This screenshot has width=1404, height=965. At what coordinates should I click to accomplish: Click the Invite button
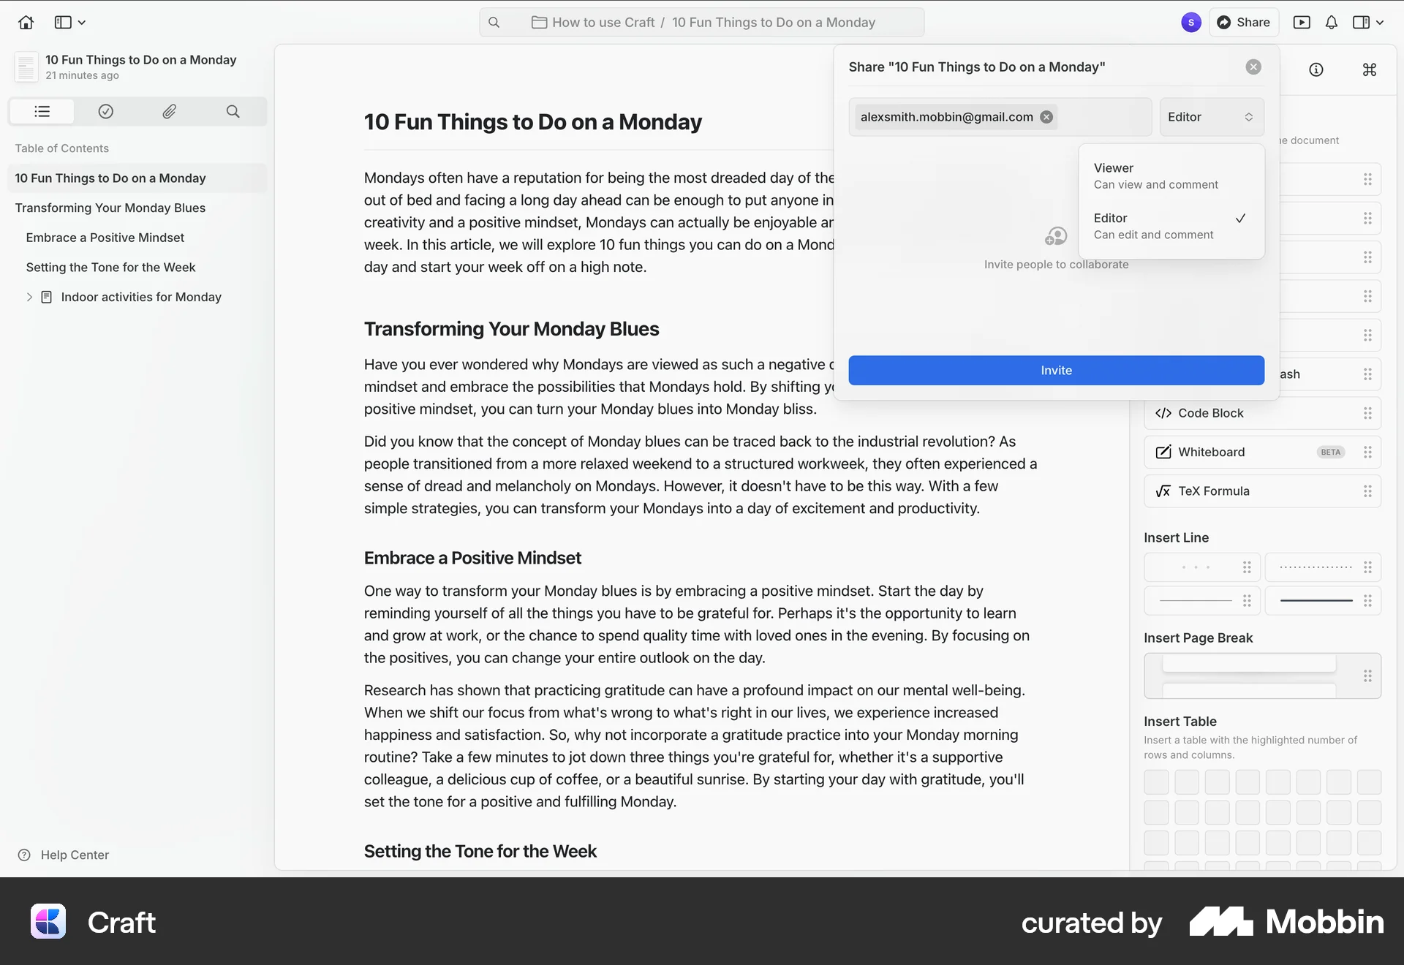click(x=1056, y=370)
